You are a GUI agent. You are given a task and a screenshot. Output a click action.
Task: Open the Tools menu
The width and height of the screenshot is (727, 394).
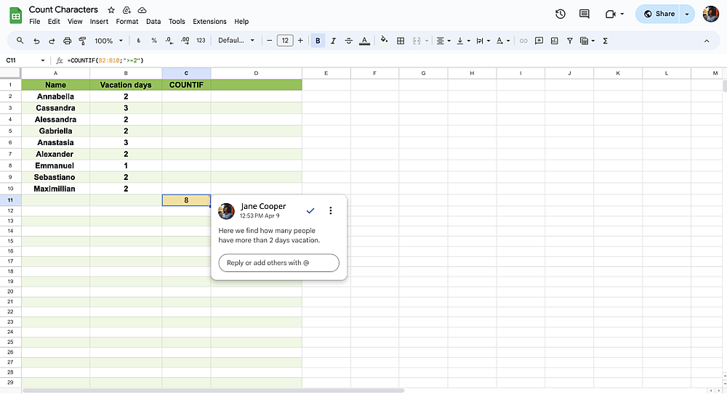pos(177,21)
